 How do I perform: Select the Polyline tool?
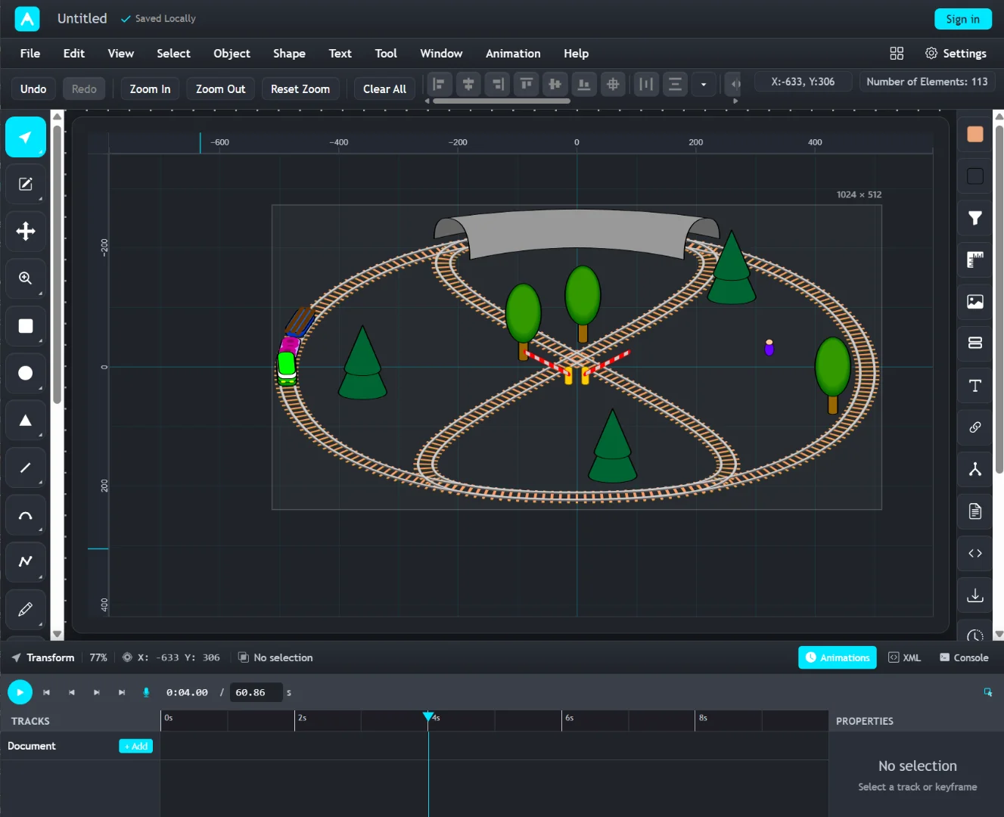(x=26, y=562)
